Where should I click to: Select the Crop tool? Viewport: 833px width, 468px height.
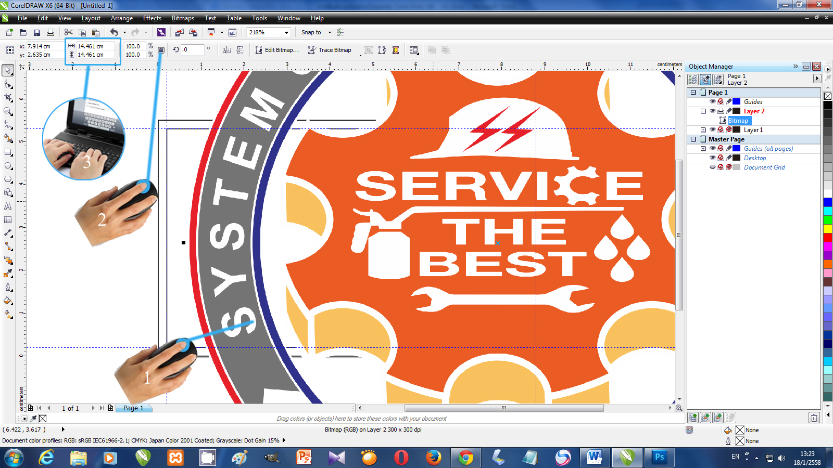(x=8, y=97)
